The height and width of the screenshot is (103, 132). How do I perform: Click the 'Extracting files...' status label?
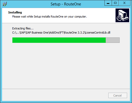tap(23, 28)
